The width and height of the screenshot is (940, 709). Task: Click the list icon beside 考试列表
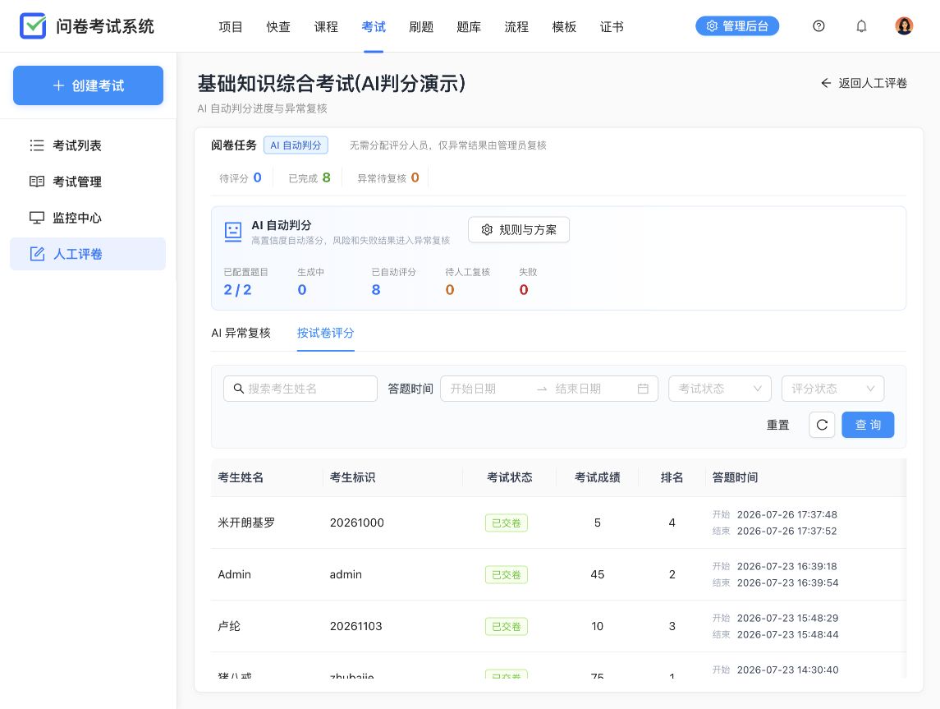(x=37, y=145)
